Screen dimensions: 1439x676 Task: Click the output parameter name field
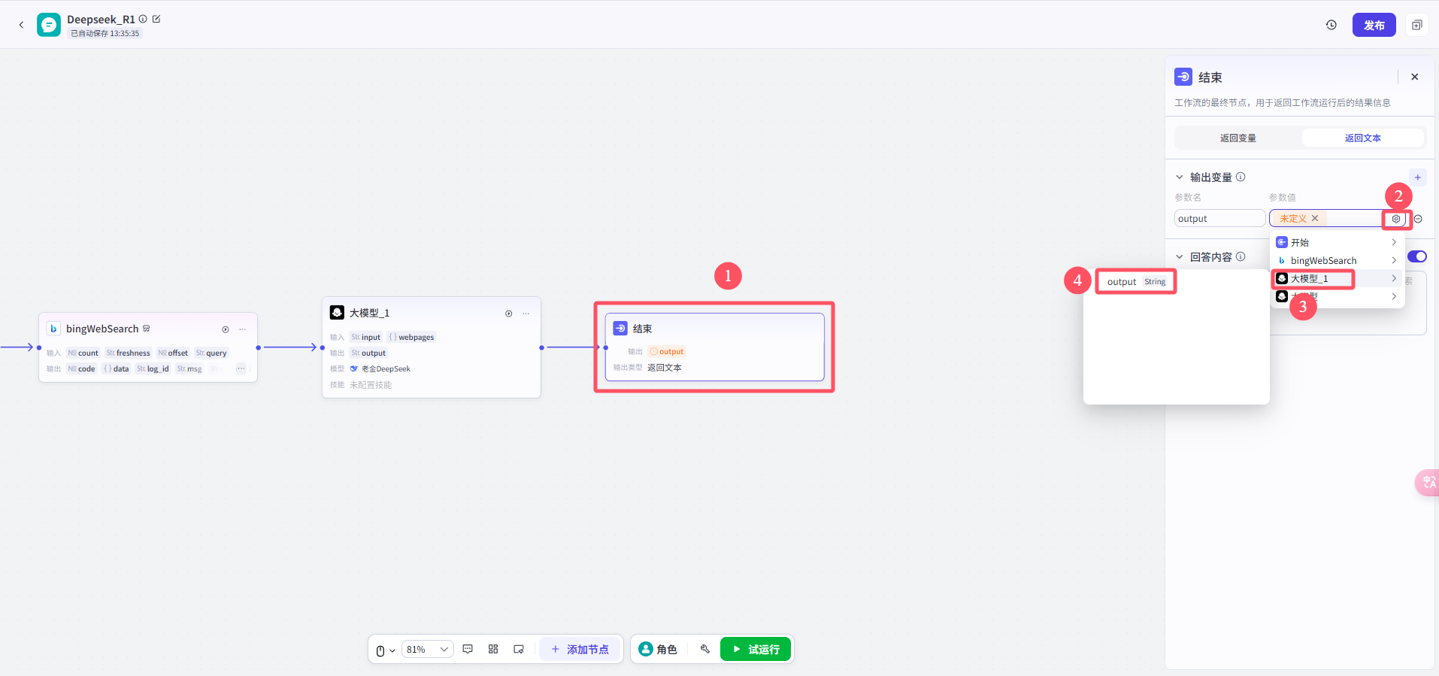pyautogui.click(x=1219, y=218)
